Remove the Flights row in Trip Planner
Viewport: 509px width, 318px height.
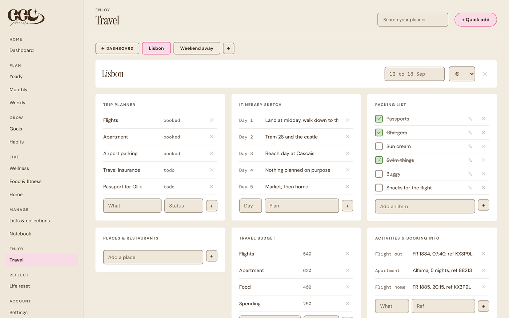pos(212,120)
